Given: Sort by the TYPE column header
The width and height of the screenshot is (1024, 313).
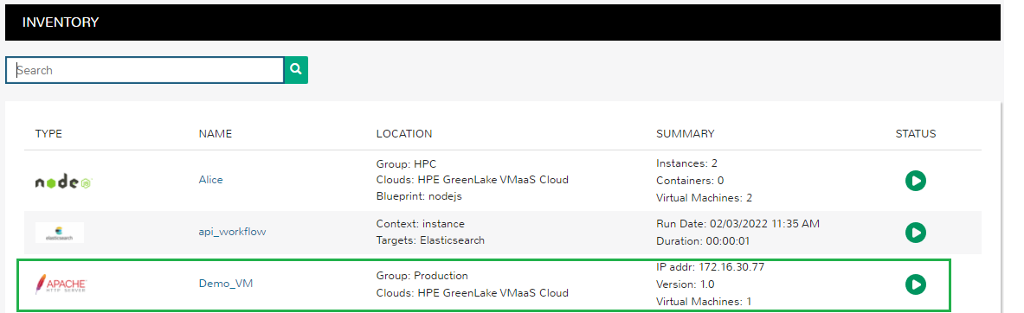Looking at the screenshot, I should 48,134.
